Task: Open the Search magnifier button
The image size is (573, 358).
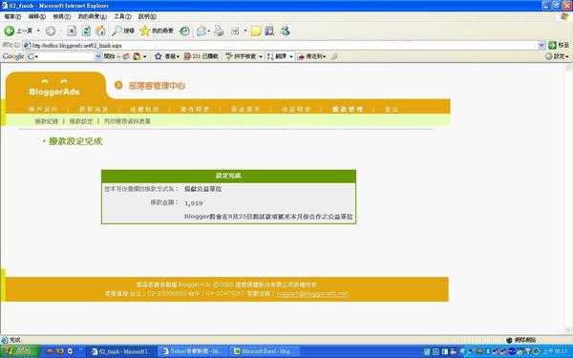Action: [x=123, y=32]
